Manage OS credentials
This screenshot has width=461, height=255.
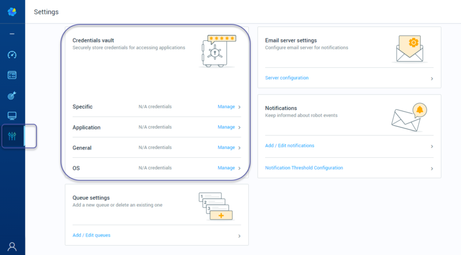pyautogui.click(x=226, y=168)
